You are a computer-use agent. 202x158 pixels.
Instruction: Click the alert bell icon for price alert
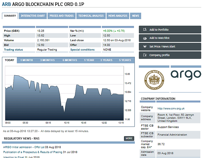pos(145,47)
